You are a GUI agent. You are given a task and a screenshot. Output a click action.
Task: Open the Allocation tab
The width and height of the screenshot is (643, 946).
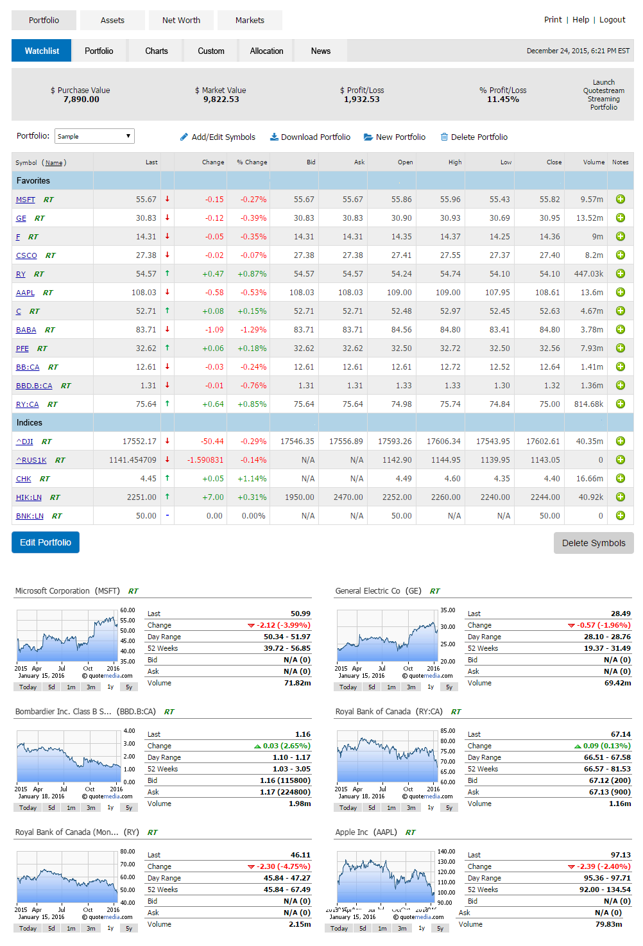(x=266, y=51)
